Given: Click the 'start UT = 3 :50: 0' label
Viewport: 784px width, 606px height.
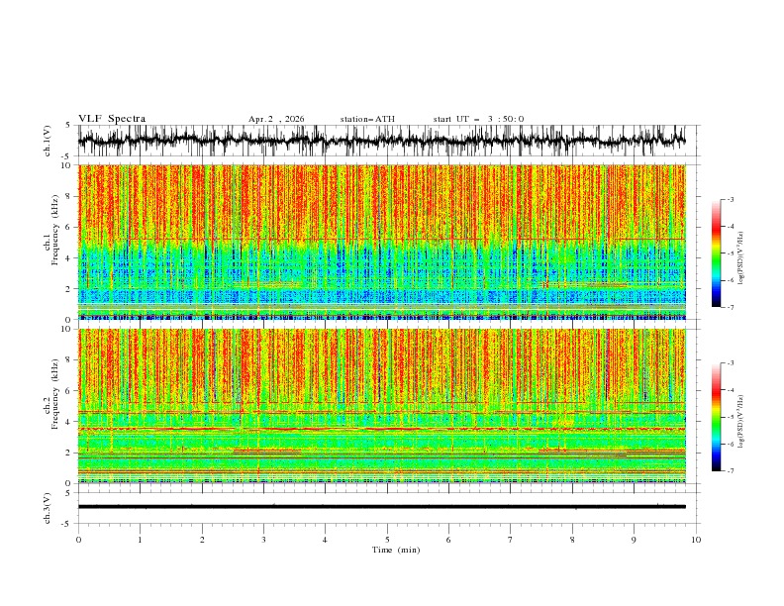Looking at the screenshot, I should [478, 119].
